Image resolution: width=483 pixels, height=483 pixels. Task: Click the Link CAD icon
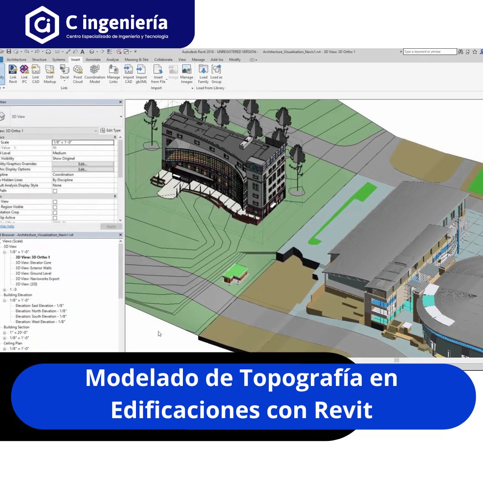[36, 72]
